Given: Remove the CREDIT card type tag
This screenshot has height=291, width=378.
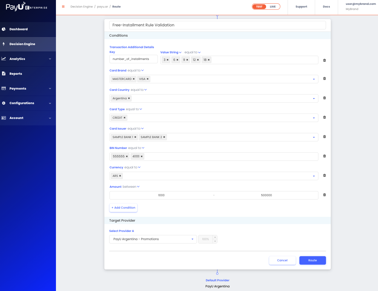Looking at the screenshot, I should coord(125,118).
